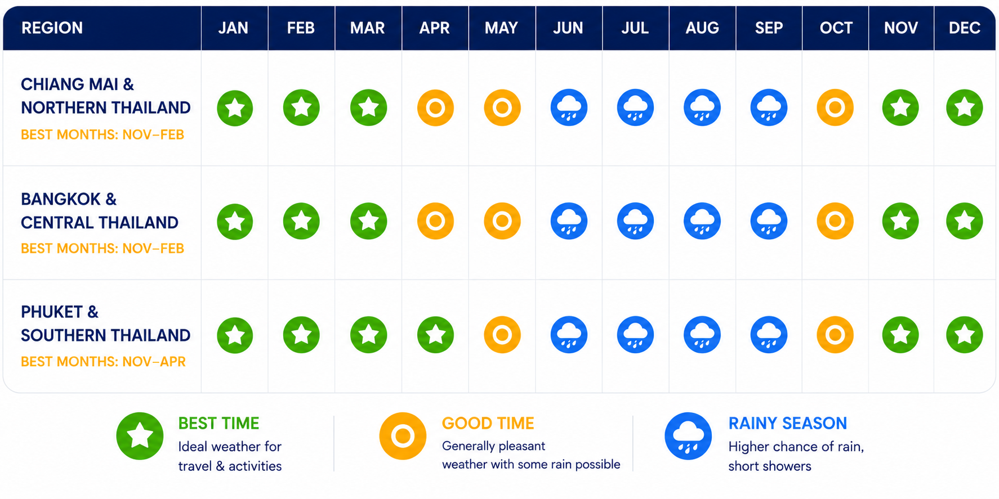Click Phuket's April green star icon
The width and height of the screenshot is (999, 499).
(x=435, y=335)
